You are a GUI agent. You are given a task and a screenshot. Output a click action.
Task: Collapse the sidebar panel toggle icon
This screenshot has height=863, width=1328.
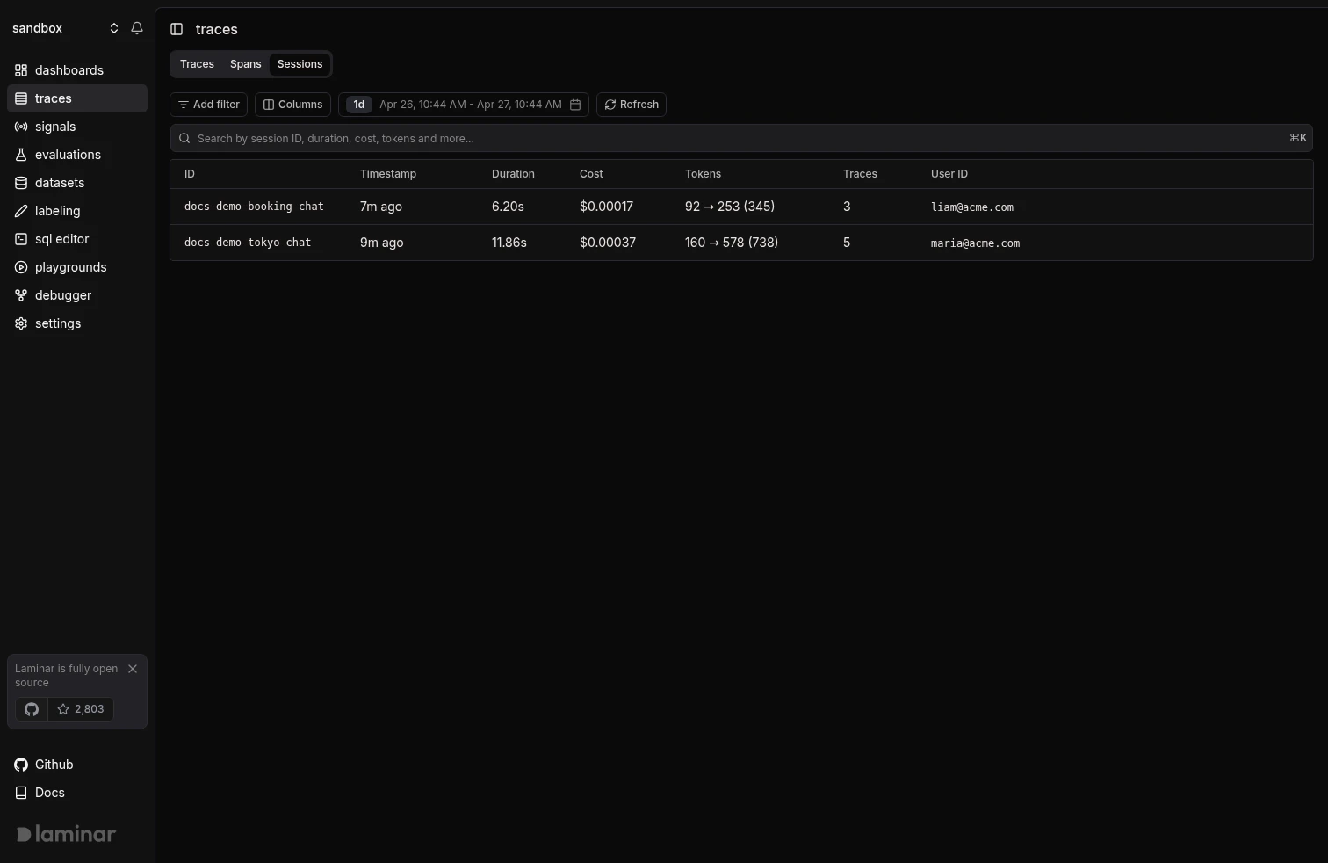coord(177,29)
